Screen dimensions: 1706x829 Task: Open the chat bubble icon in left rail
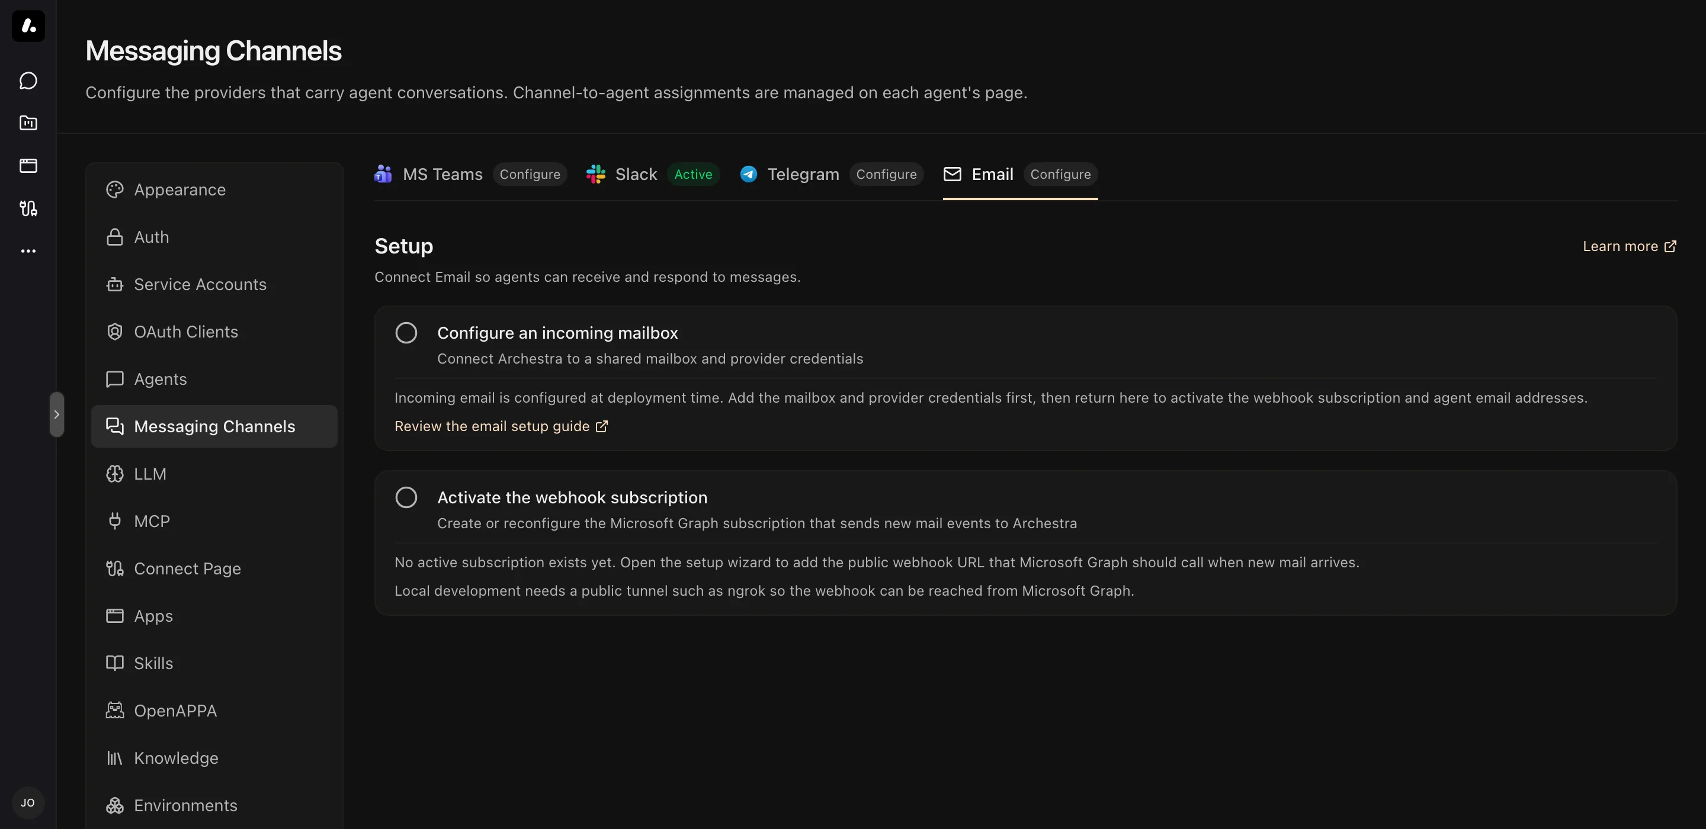pyautogui.click(x=28, y=81)
